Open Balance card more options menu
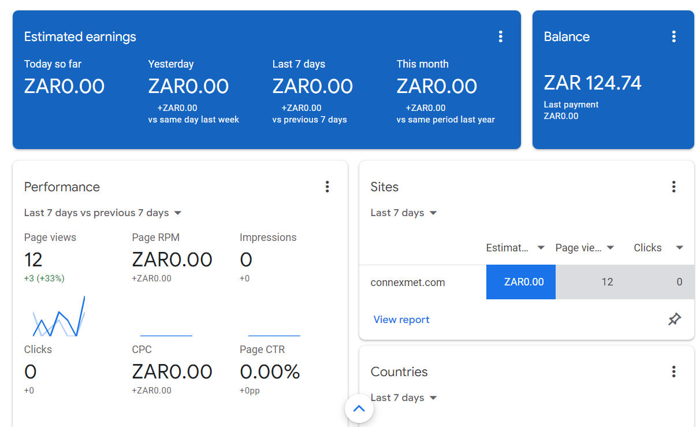Image resolution: width=696 pixels, height=427 pixels. [x=673, y=37]
